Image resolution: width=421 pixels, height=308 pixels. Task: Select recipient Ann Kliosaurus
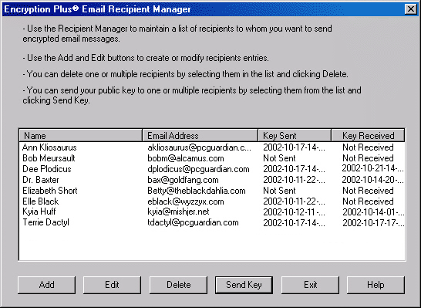tap(49, 147)
